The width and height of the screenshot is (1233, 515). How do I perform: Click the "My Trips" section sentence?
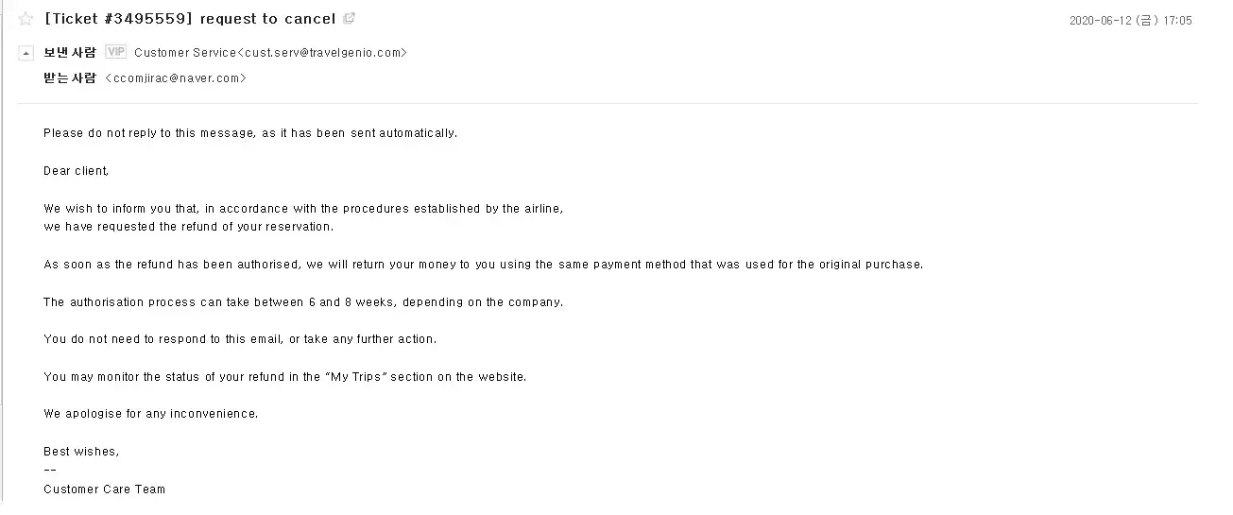pyautogui.click(x=284, y=377)
